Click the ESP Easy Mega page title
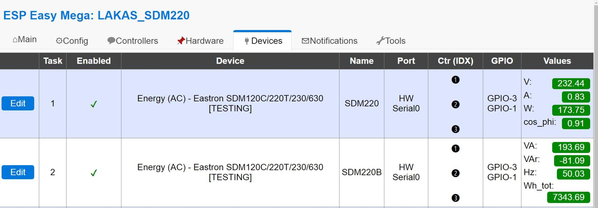The height and width of the screenshot is (208, 598). [x=96, y=15]
